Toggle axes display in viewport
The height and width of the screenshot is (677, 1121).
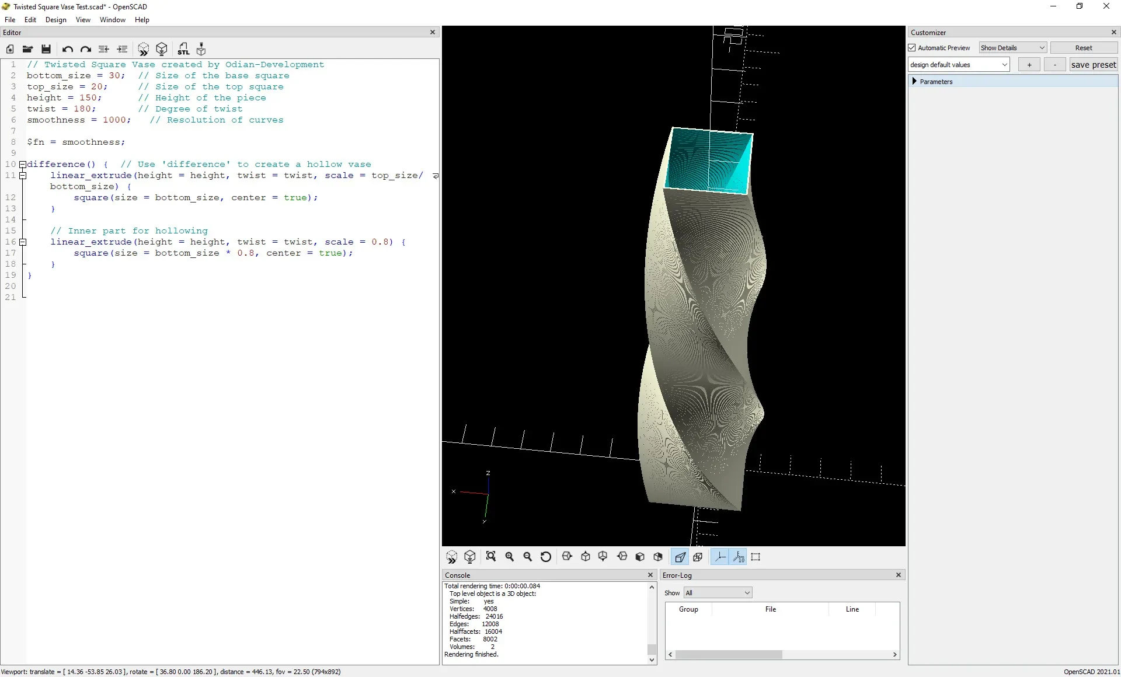pos(720,557)
